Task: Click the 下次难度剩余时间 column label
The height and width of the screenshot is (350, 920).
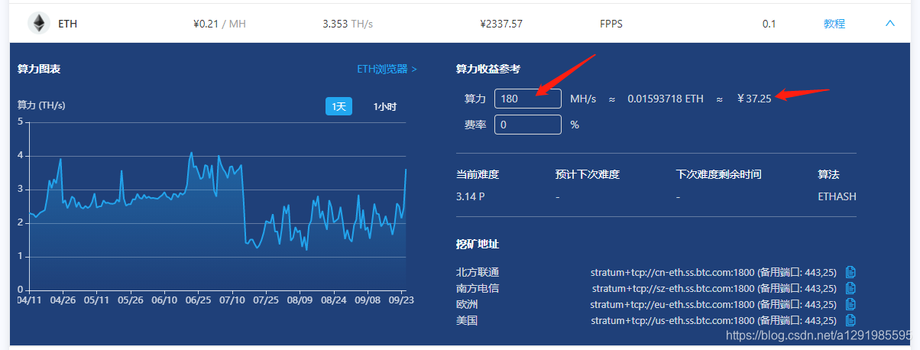Action: (x=719, y=174)
